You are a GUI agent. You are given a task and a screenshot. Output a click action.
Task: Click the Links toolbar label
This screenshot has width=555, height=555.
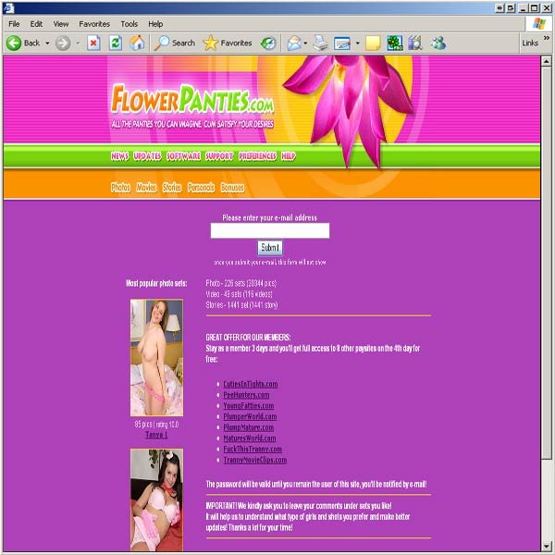tap(530, 43)
